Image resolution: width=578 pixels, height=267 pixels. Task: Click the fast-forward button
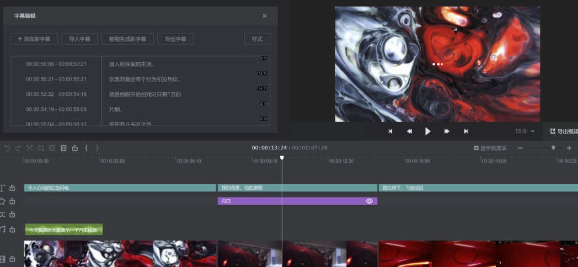(447, 131)
